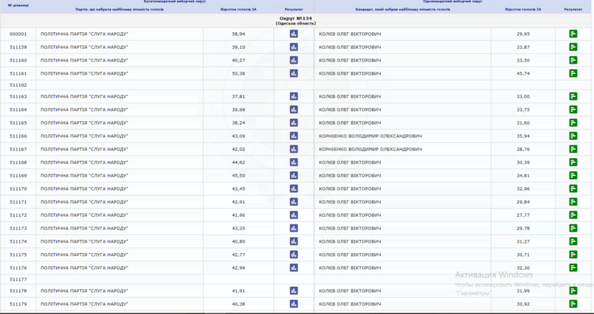Open green candidate results icon for precinct 511160
Viewport: 594px width, 314px height.
(573, 60)
